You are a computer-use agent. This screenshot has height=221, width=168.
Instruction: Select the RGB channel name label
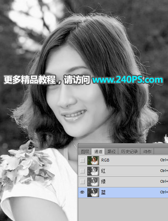[x=105, y=160]
